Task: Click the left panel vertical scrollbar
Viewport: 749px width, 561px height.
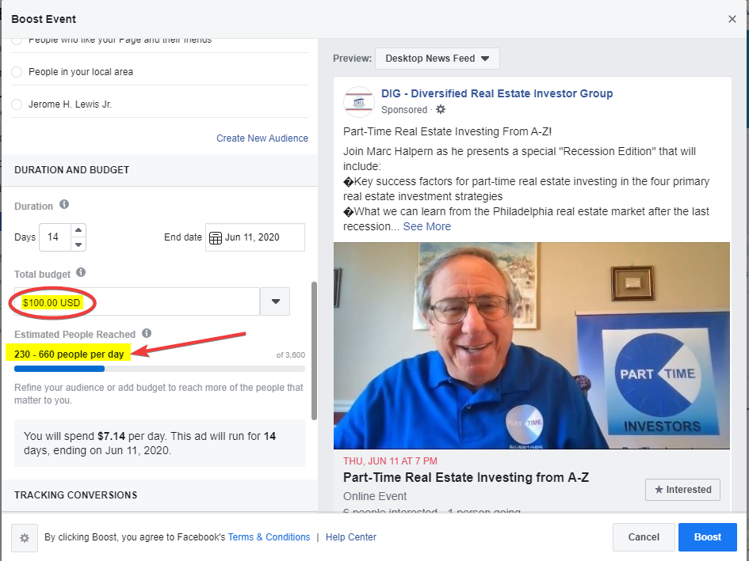Action: click(314, 351)
